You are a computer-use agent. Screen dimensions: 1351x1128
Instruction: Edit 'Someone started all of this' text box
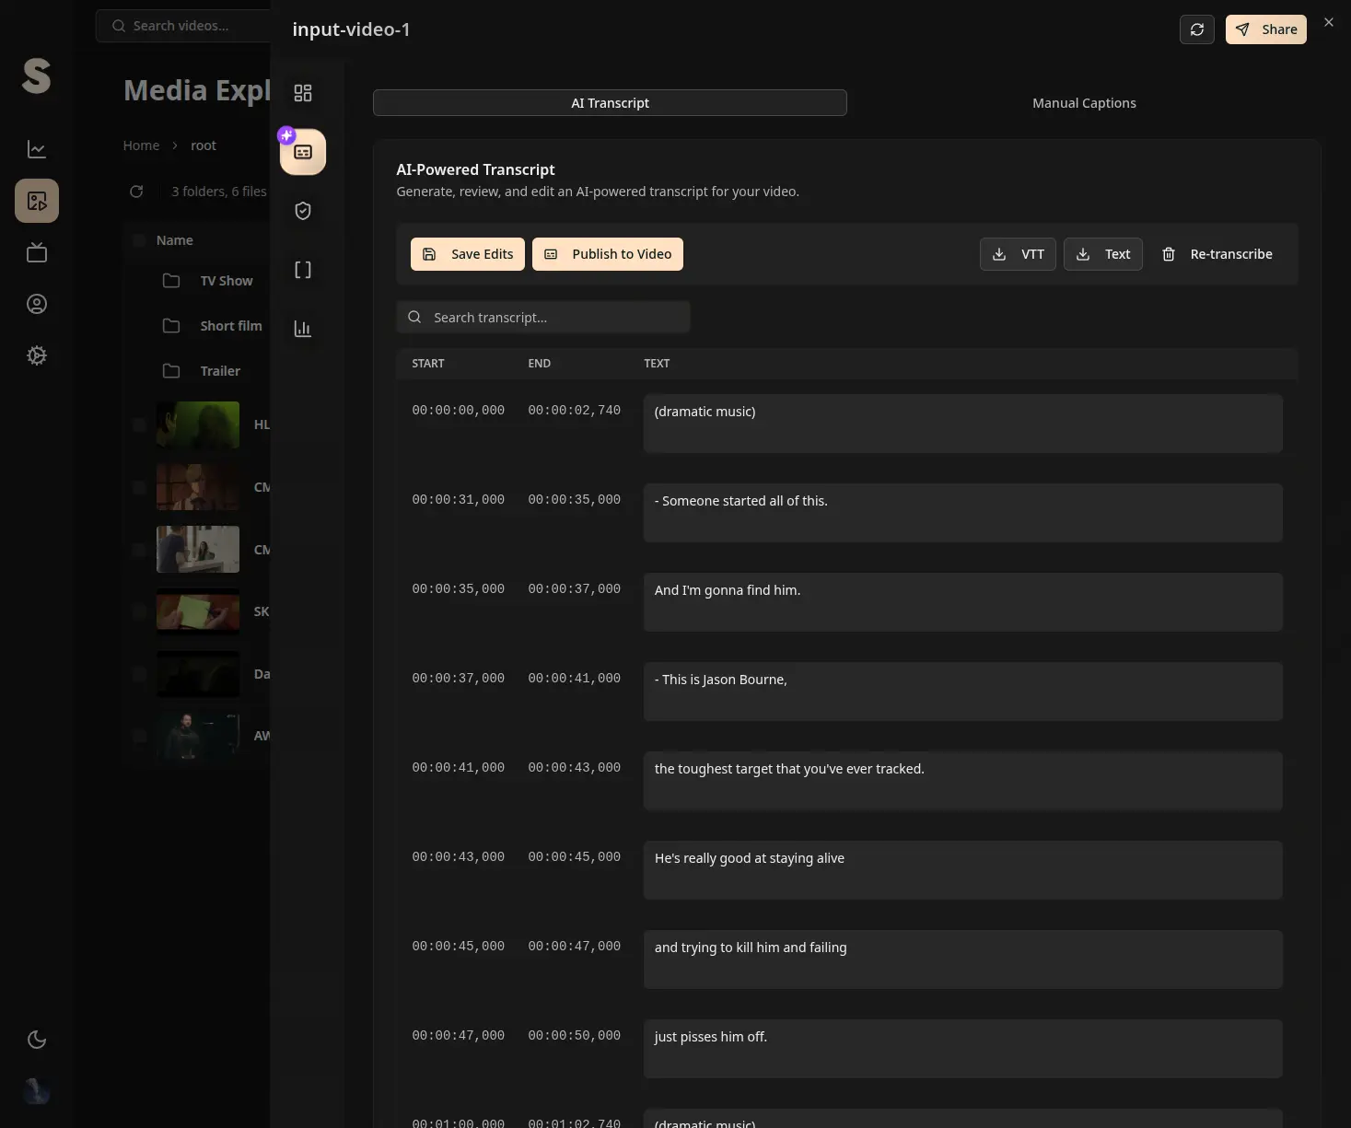[962, 513]
